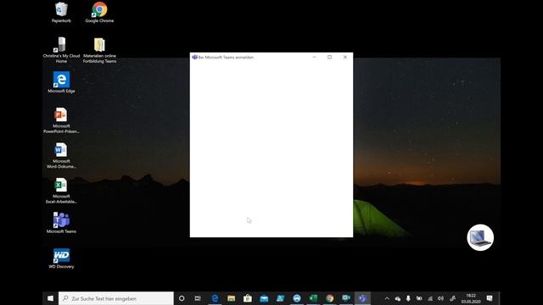Image resolution: width=543 pixels, height=305 pixels.
Task: Open the Excel icon on the taskbar
Action: [313, 298]
